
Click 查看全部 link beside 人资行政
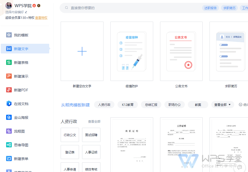pyautogui.click(x=94, y=121)
